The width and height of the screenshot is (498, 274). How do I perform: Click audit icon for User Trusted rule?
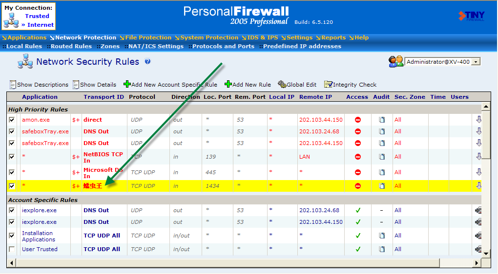click(382, 249)
